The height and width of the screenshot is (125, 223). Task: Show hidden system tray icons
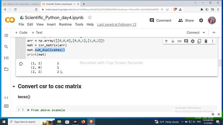pos(182,122)
